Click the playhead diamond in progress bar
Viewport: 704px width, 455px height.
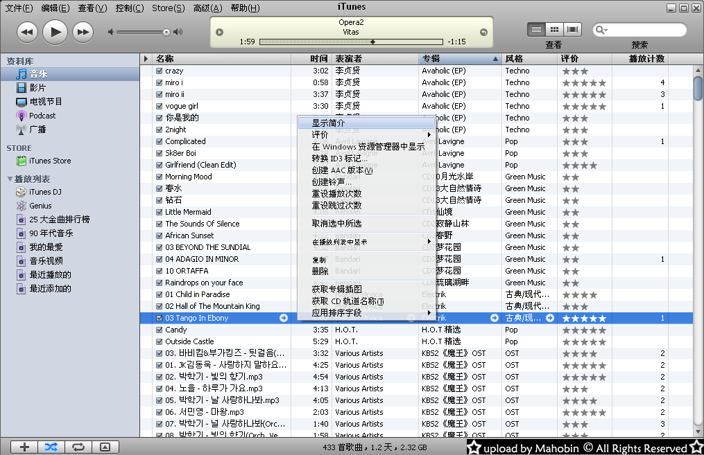tap(372, 42)
